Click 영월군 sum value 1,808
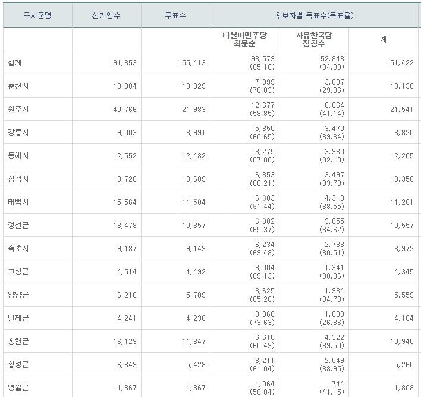 pyautogui.click(x=404, y=388)
